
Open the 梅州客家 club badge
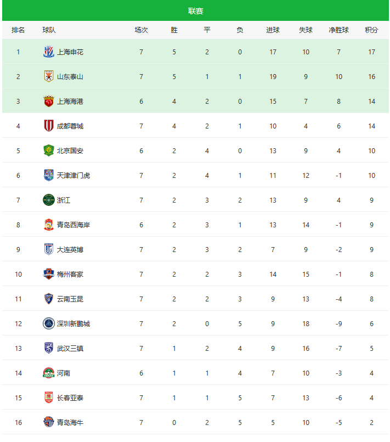coord(49,274)
